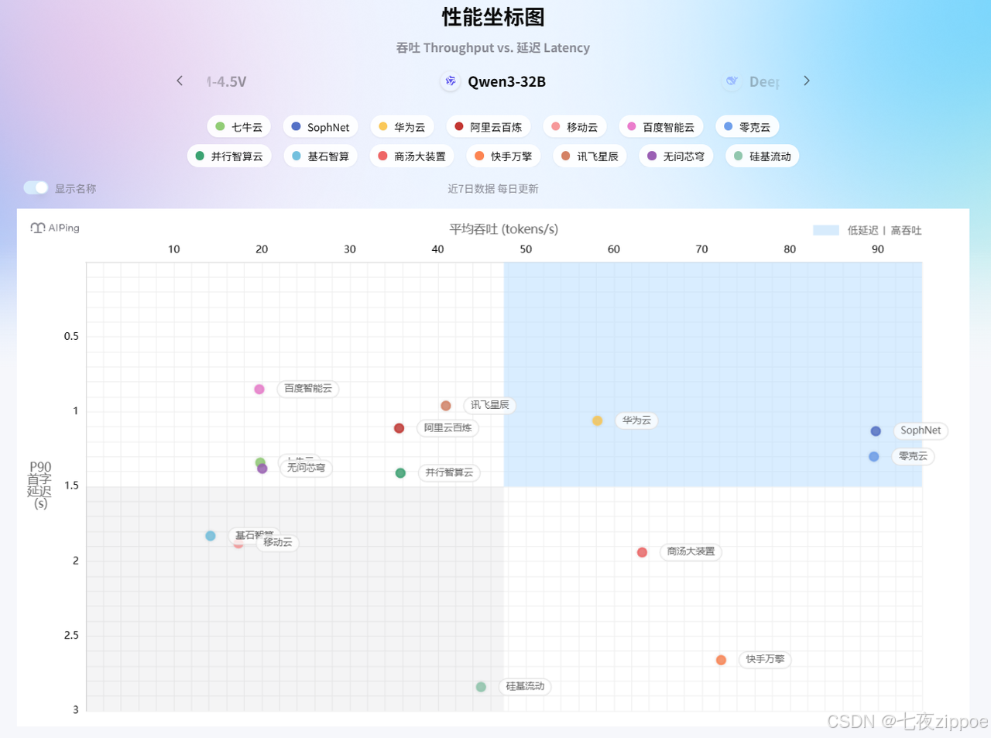Toggle the 显示名称 switch
This screenshot has width=991, height=738.
pyautogui.click(x=36, y=187)
